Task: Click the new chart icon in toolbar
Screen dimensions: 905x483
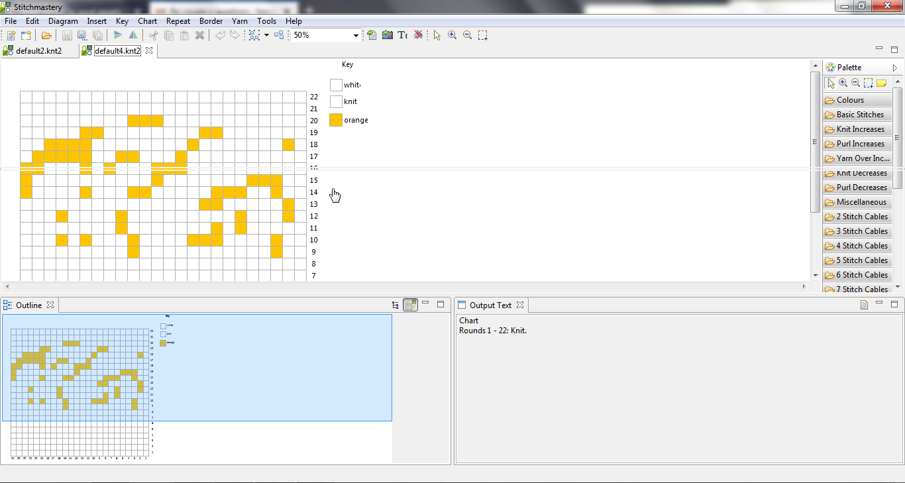Action: 11,35
